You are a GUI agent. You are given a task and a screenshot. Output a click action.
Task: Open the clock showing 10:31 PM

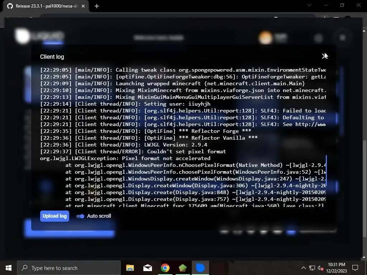337,268
